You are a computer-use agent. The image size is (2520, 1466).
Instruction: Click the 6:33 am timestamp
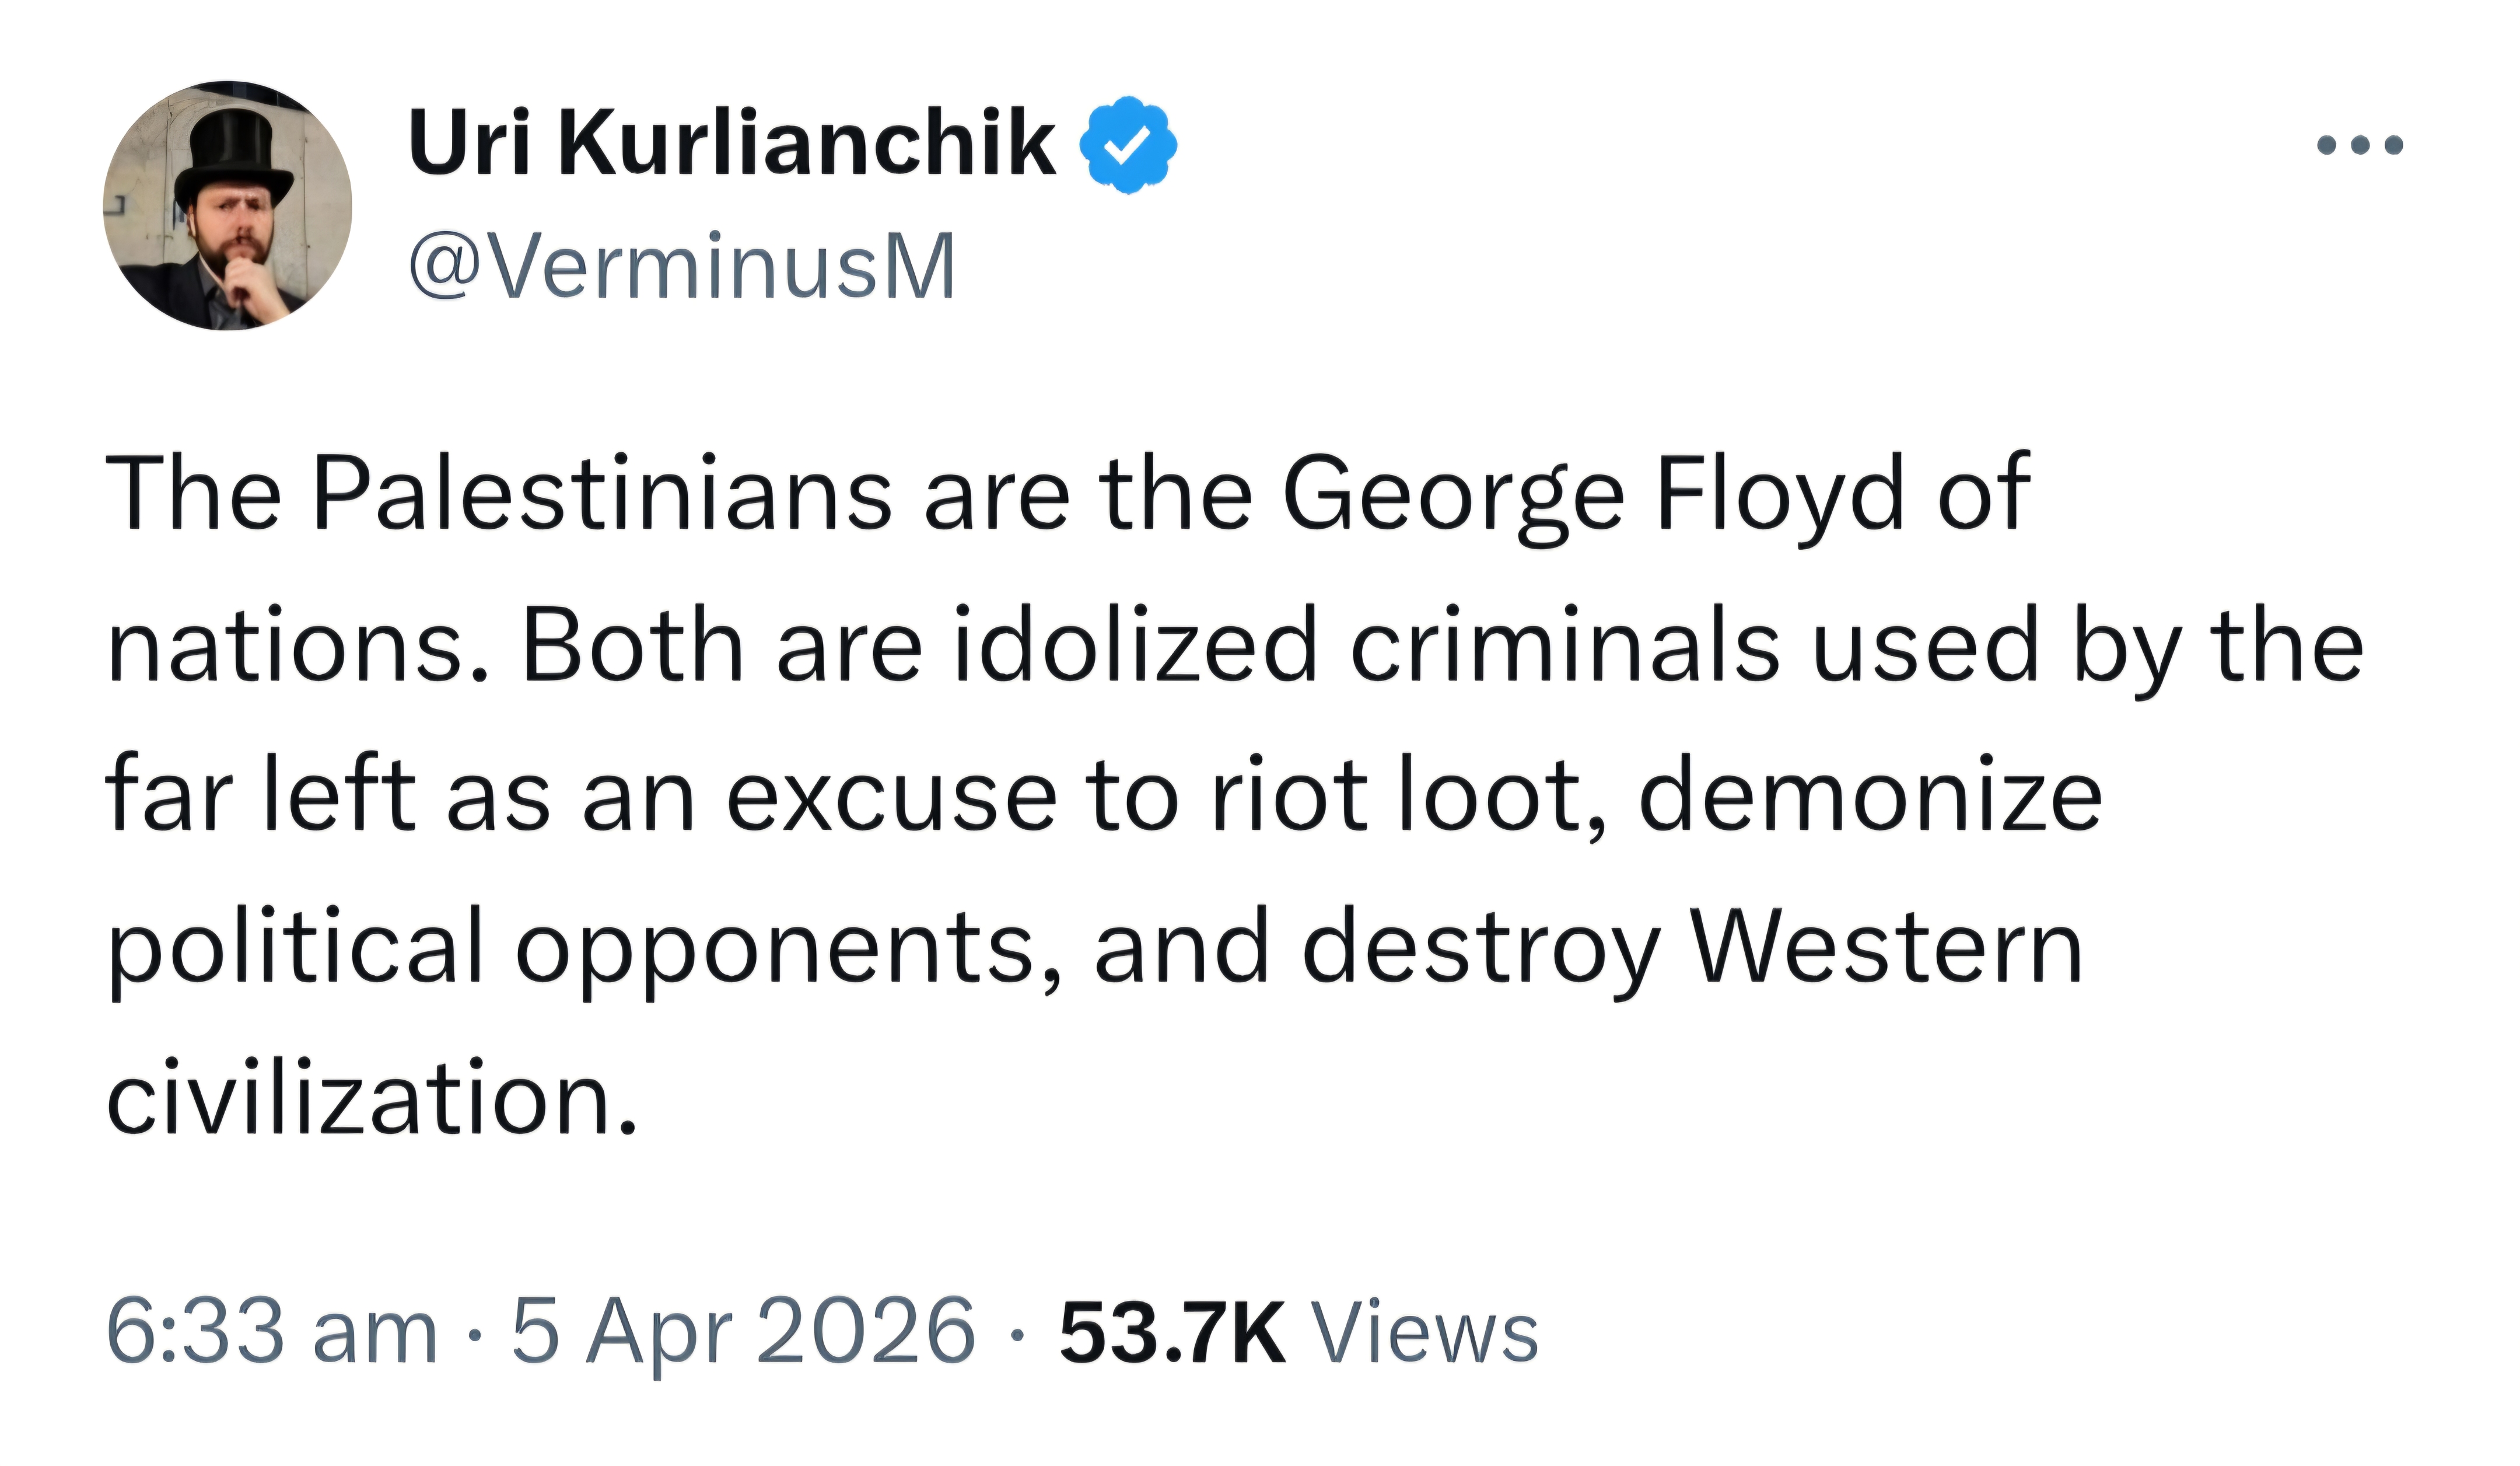(x=272, y=1331)
